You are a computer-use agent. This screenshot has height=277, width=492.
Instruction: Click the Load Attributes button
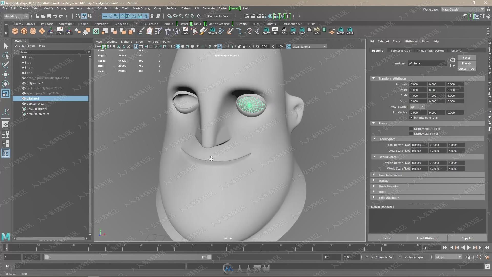[x=427, y=238]
